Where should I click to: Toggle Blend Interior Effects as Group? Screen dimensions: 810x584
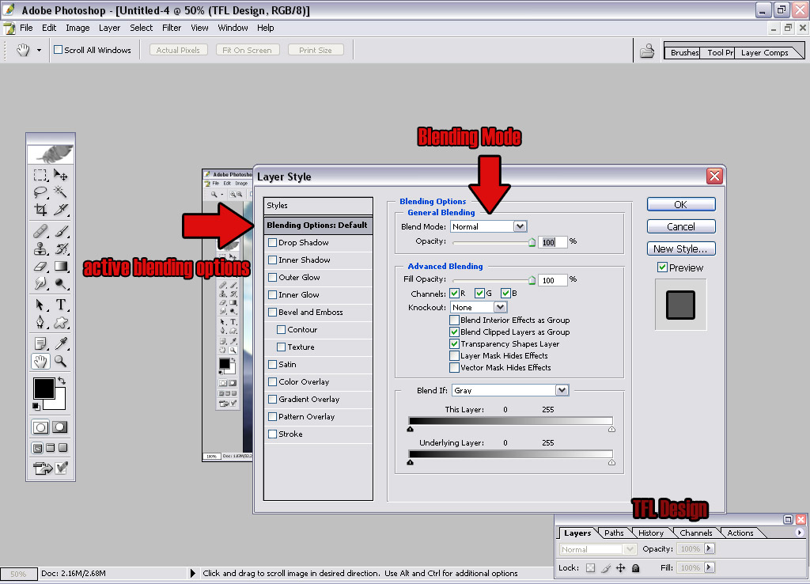click(454, 320)
